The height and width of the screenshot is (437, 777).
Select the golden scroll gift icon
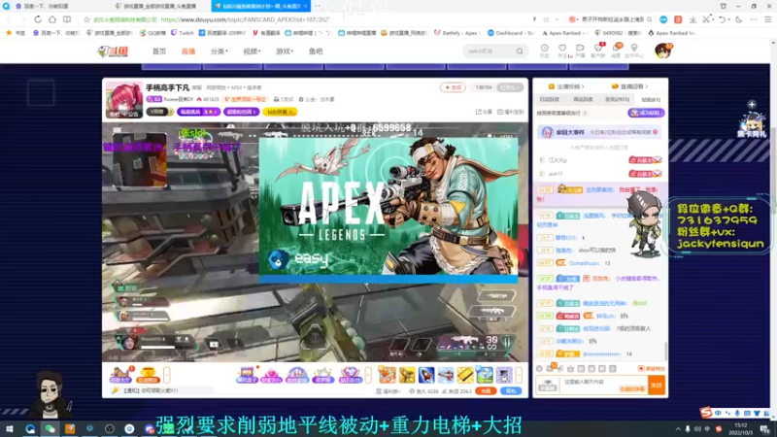[x=407, y=375]
